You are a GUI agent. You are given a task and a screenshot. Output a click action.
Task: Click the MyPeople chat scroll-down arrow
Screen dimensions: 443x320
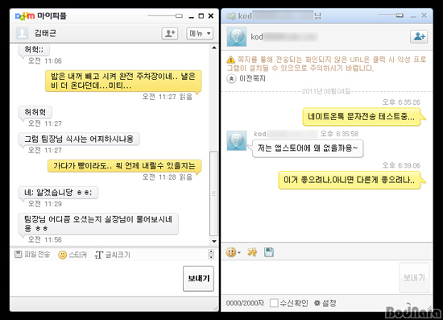coord(214,241)
